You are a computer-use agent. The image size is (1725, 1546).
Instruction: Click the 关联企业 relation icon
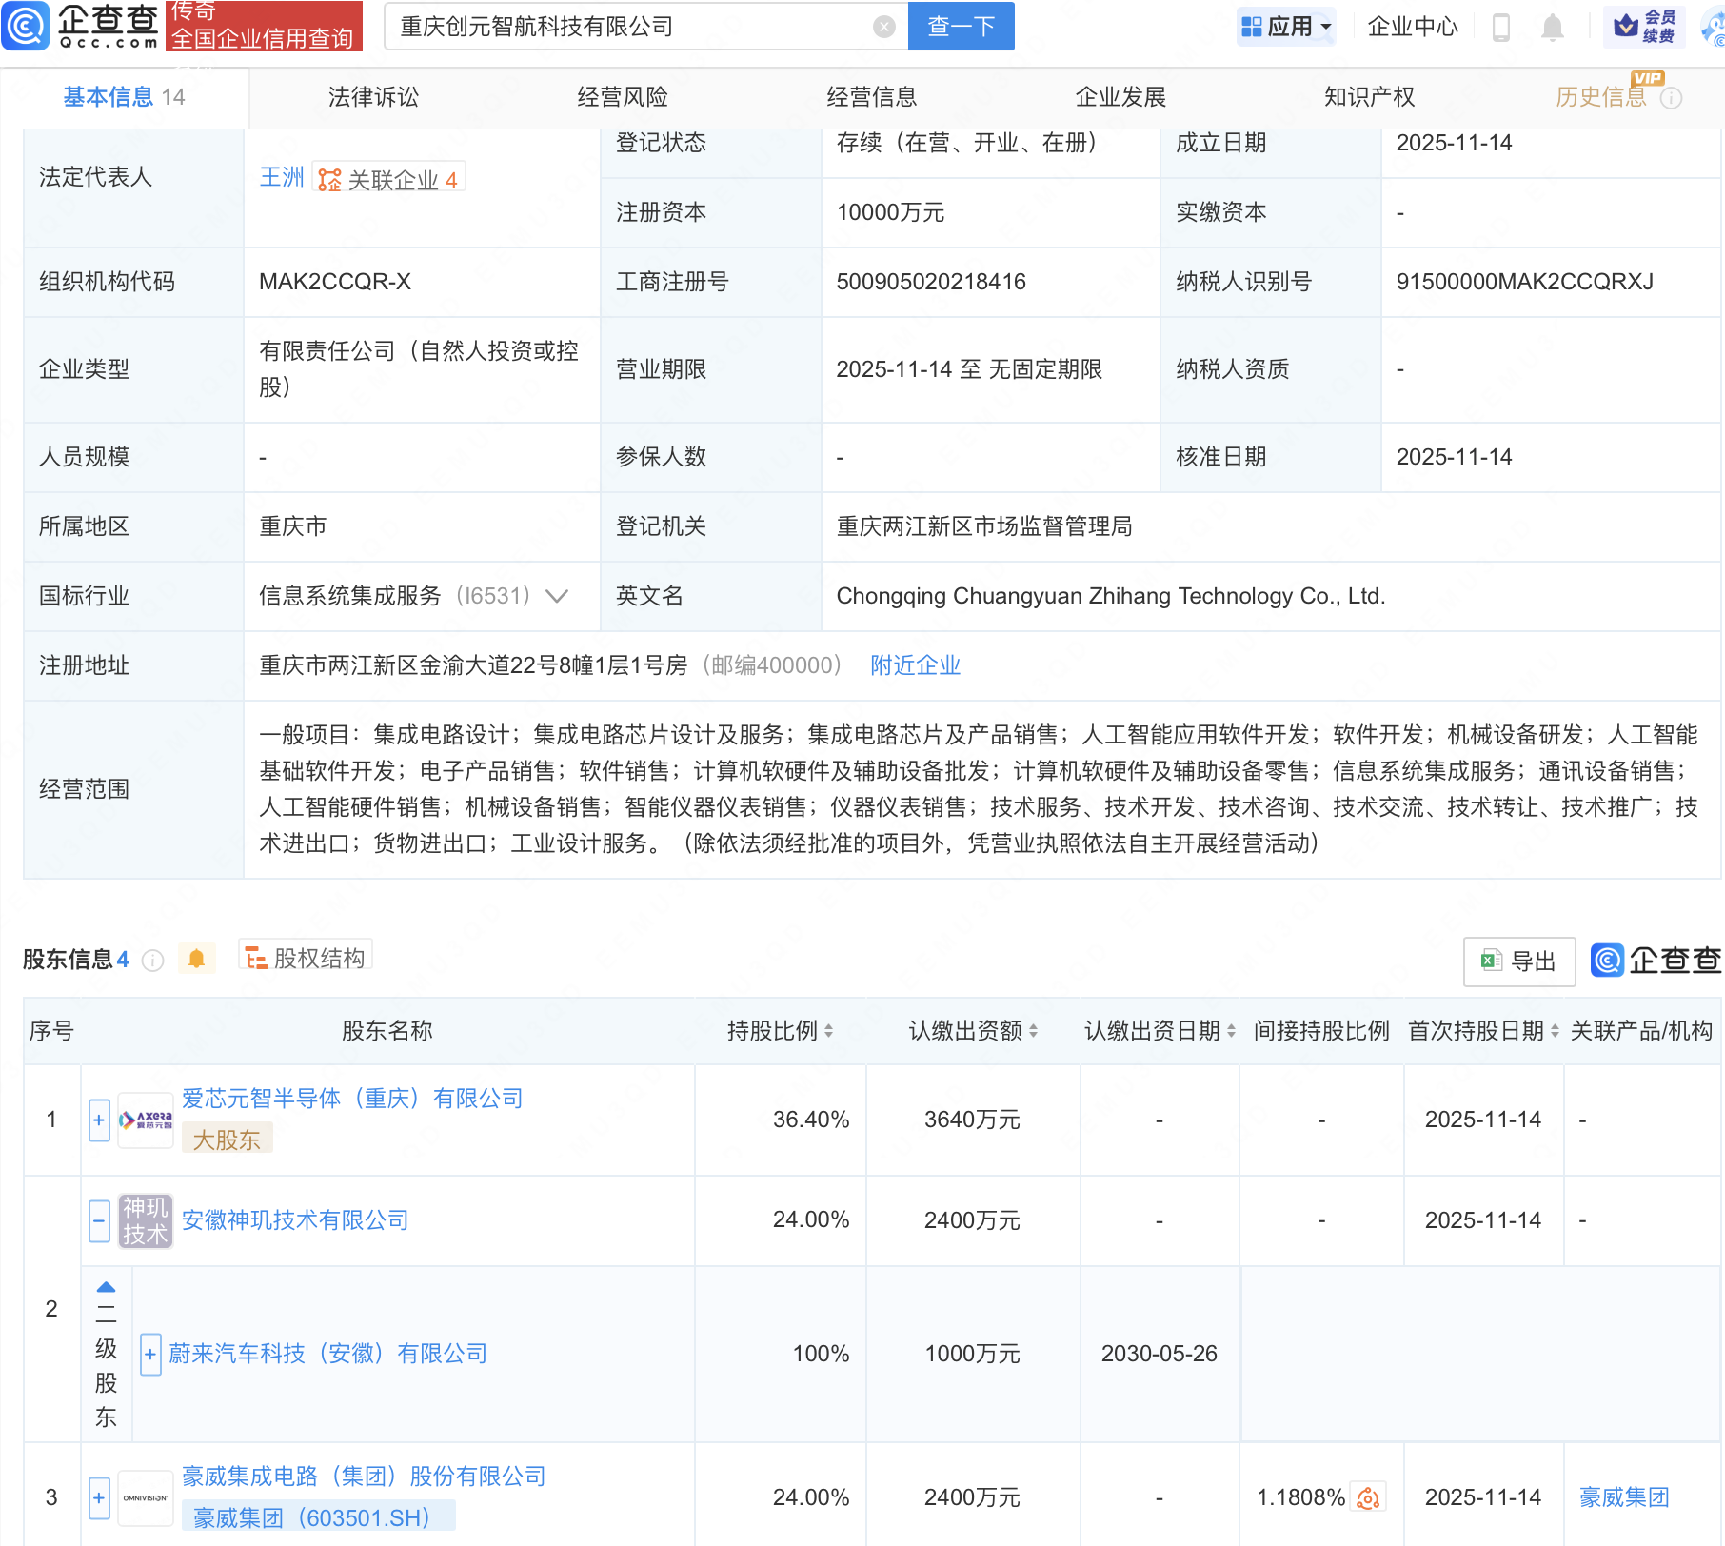click(330, 180)
